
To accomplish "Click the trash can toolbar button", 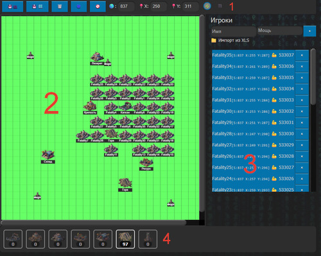I will [60, 6].
